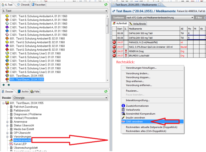The width and height of the screenshot is (206, 152).
Task: Select Verordnung stoppen... menu entry
Action: (138, 77)
